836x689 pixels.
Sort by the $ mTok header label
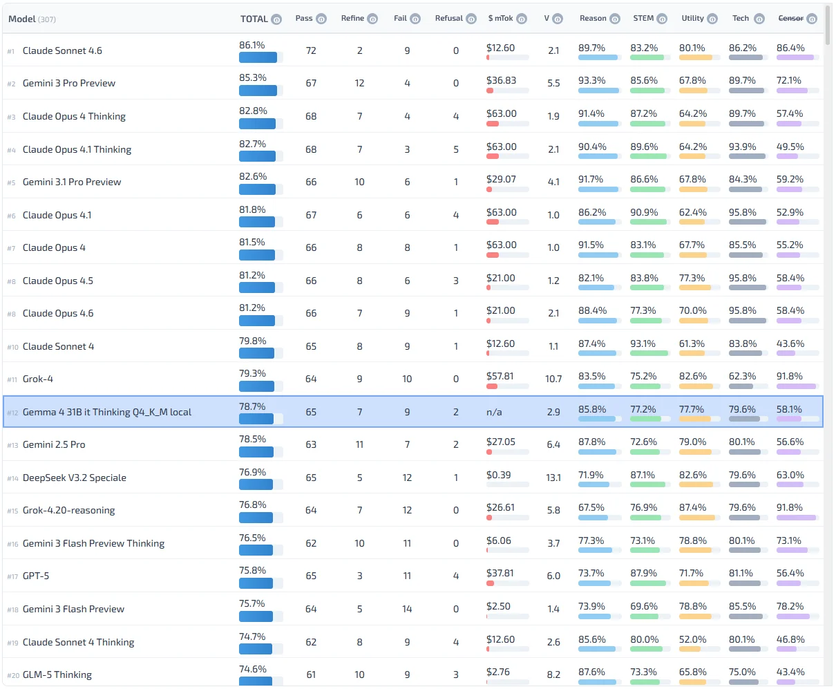click(501, 18)
